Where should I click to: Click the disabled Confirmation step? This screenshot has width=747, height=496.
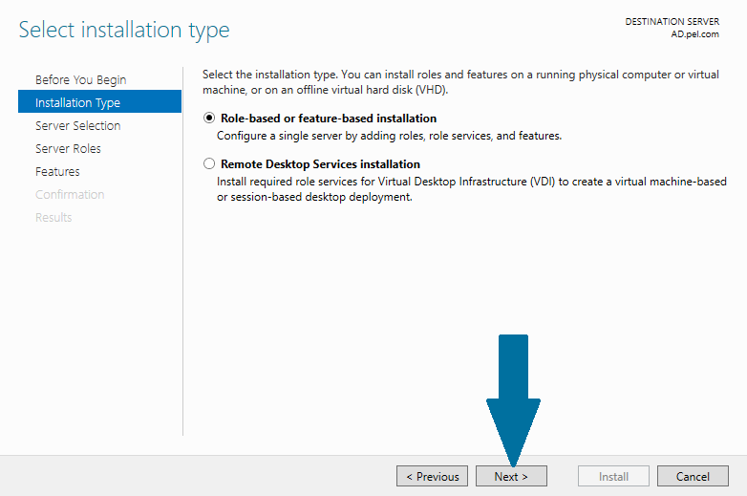pos(70,194)
